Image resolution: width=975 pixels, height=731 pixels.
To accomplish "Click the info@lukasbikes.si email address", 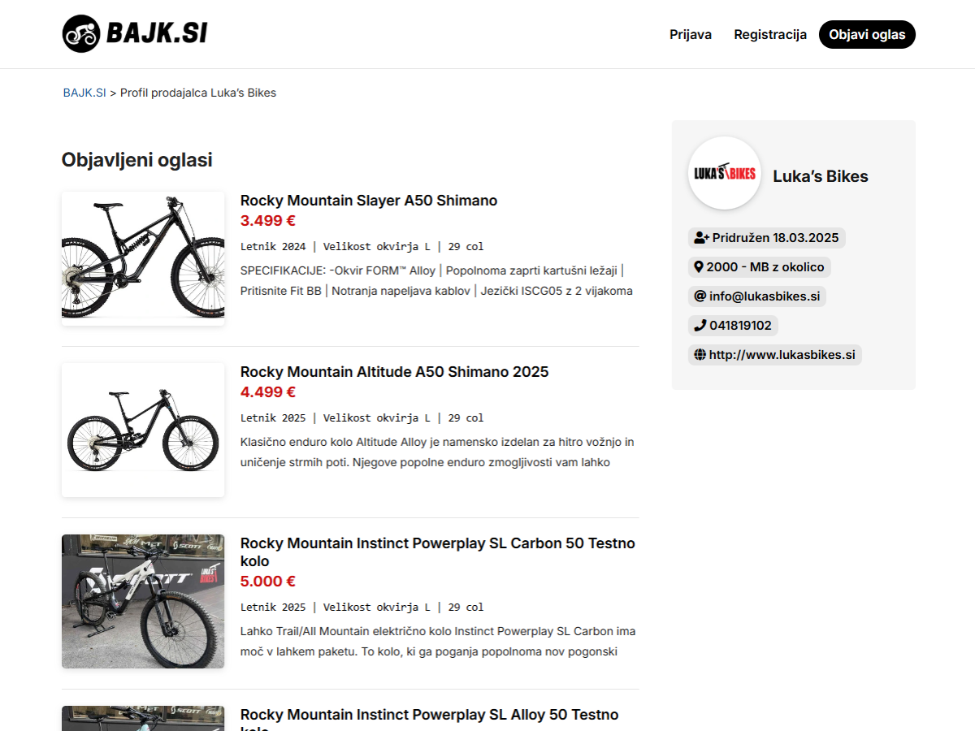I will coord(765,296).
